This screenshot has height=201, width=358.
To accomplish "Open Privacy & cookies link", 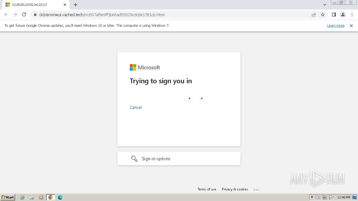I will [x=235, y=189].
